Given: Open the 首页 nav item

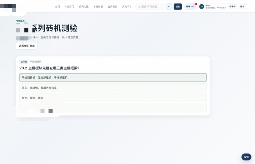Looking at the screenshot, I should (57, 7).
